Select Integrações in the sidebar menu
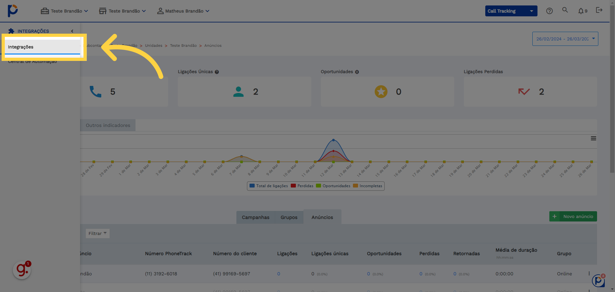 [21, 47]
